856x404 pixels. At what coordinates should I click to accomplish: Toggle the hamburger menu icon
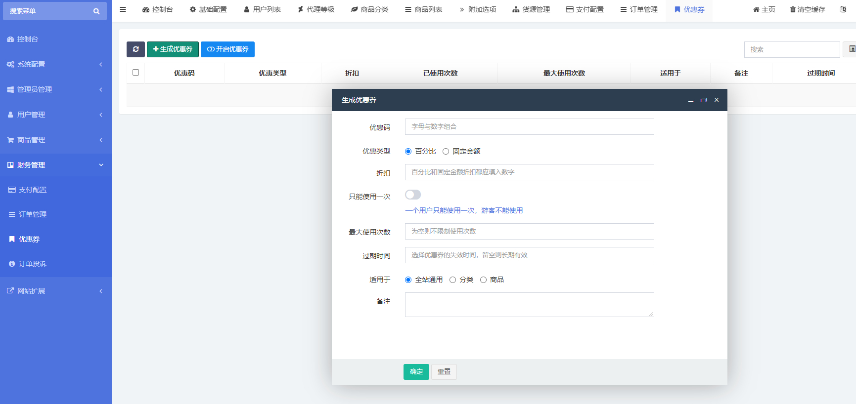pyautogui.click(x=123, y=9)
